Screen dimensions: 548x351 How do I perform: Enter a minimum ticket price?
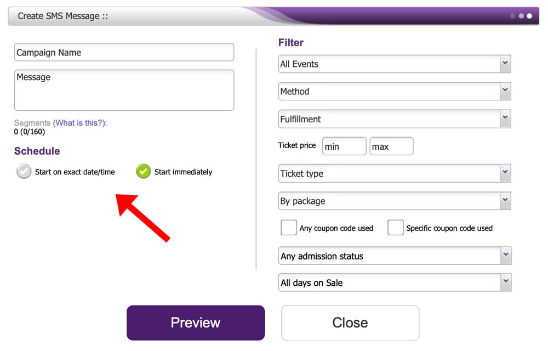click(344, 146)
